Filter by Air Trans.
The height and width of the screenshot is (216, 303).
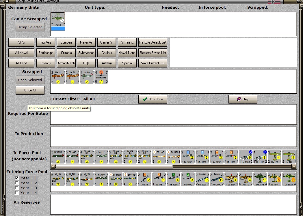point(127,42)
